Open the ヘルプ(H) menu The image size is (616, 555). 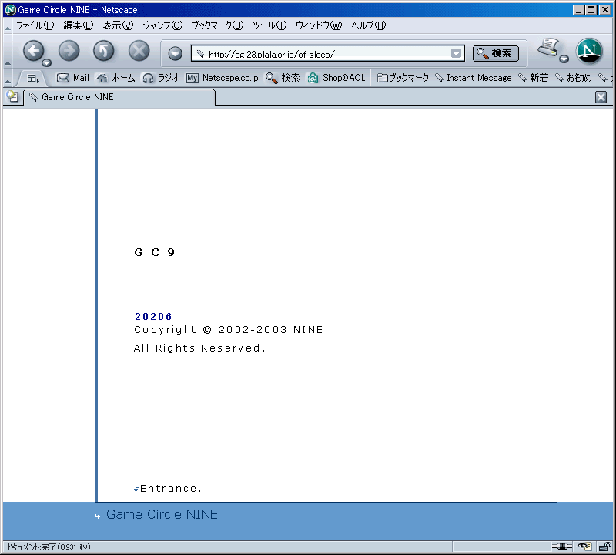369,25
